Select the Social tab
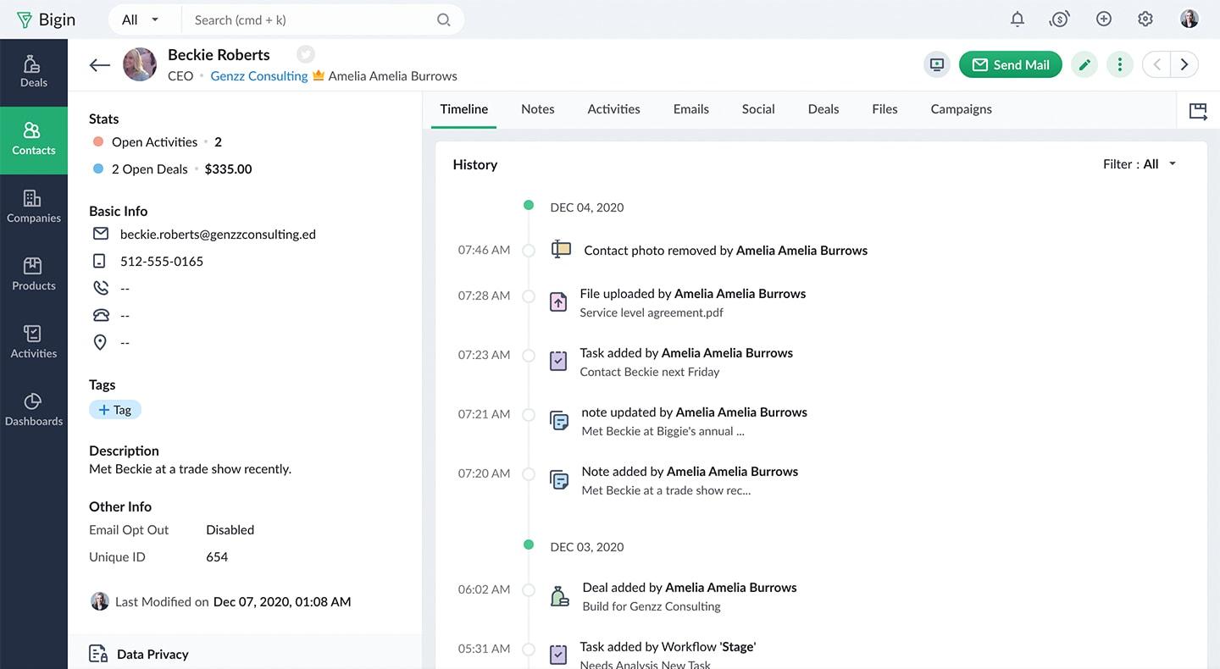Screen dimensions: 1220x669 click(x=758, y=109)
